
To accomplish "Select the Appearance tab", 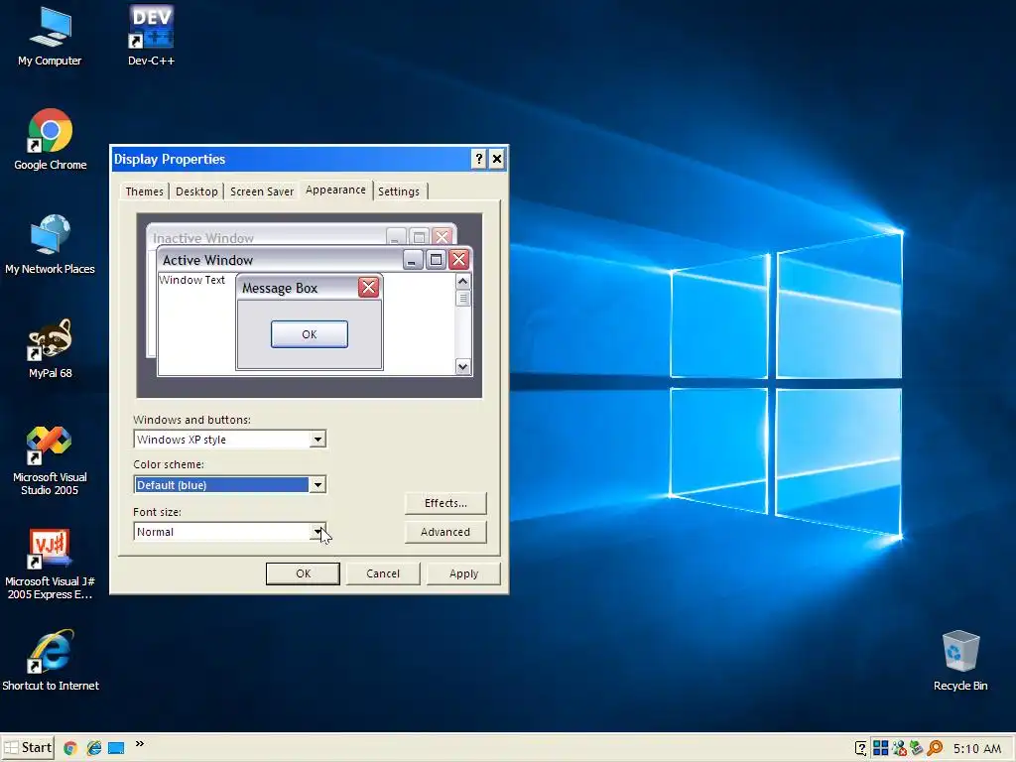I will (335, 190).
